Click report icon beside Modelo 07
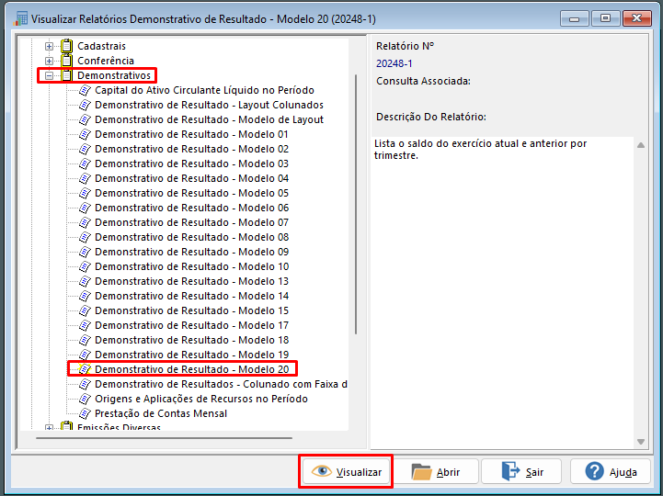 (85, 222)
